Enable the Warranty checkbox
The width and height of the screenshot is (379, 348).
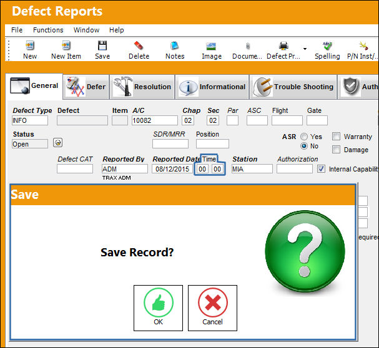tap(336, 137)
